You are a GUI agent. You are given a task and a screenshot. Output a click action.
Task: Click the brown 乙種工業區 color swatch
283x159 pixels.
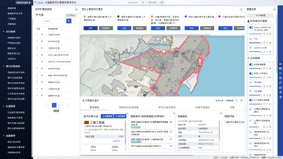pos(86,123)
